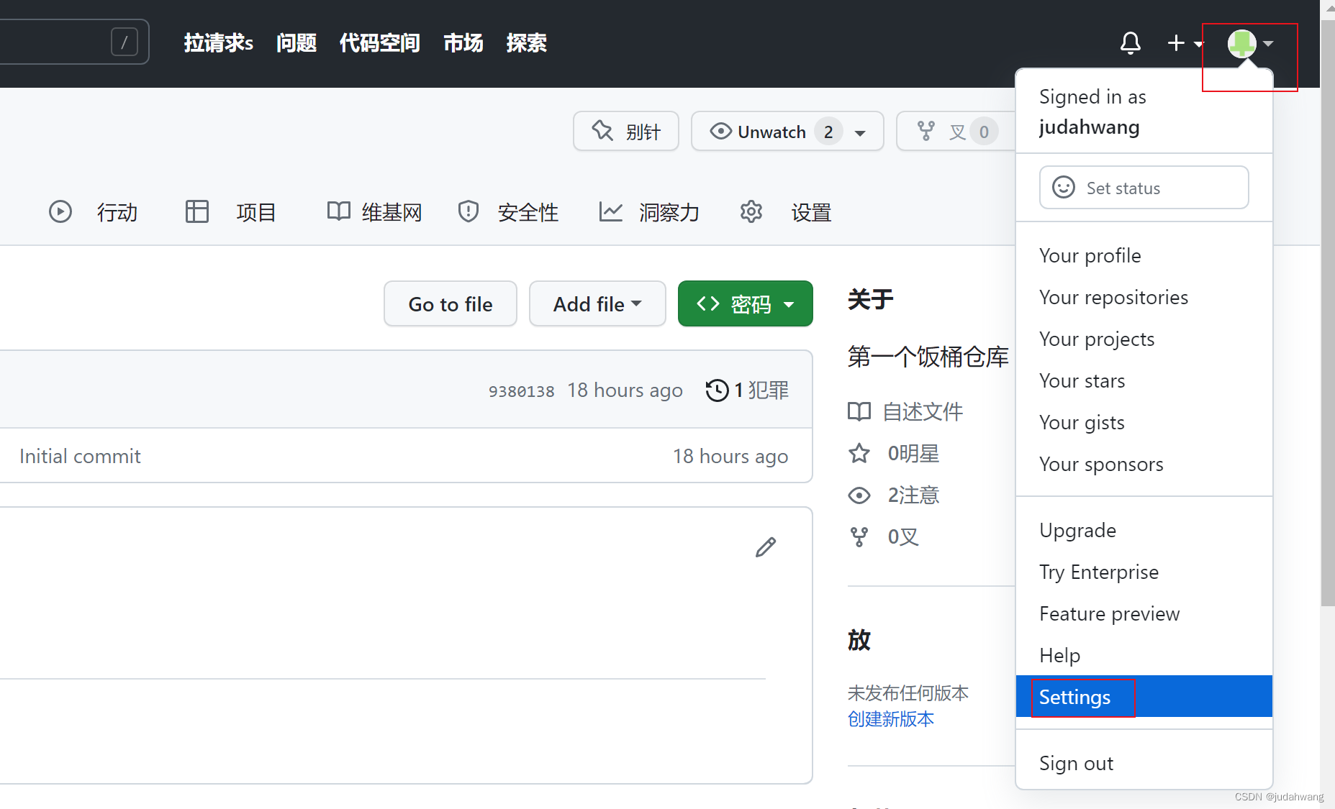Viewport: 1335px width, 809px height.
Task: Open the 设置 repository settings gear icon
Action: (x=751, y=211)
